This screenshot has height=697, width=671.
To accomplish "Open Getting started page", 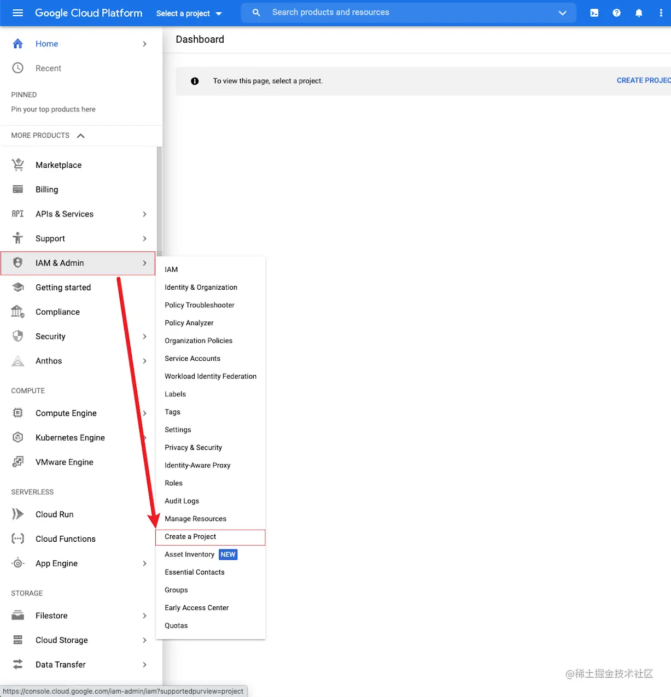I will click(78, 287).
